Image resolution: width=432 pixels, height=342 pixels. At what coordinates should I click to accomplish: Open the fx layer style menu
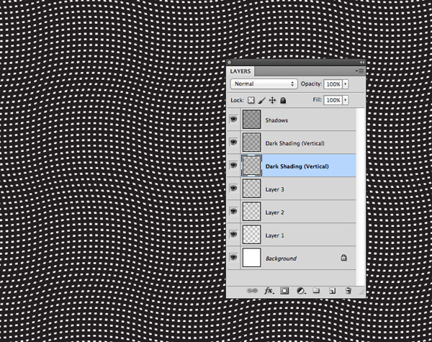pyautogui.click(x=269, y=291)
